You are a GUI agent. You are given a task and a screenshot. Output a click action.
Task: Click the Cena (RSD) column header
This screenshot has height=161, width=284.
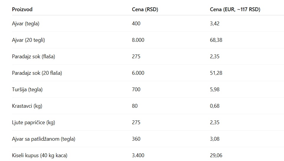(x=145, y=9)
